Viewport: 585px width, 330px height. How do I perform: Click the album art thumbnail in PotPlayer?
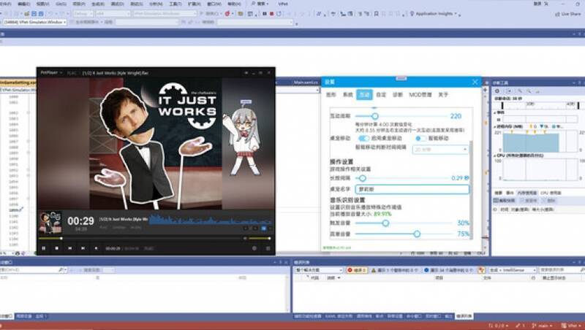[x=50, y=222]
